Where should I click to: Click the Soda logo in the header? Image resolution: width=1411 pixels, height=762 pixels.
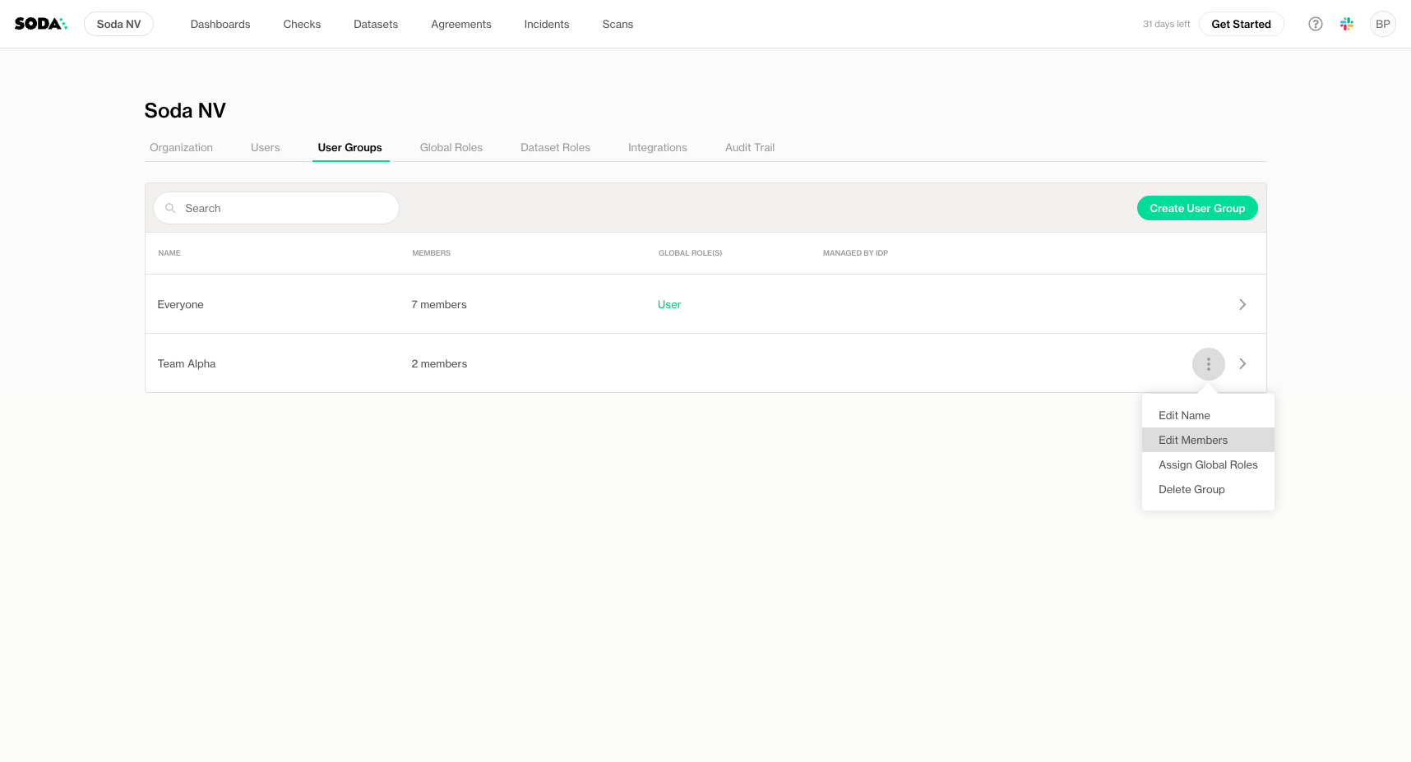40,24
